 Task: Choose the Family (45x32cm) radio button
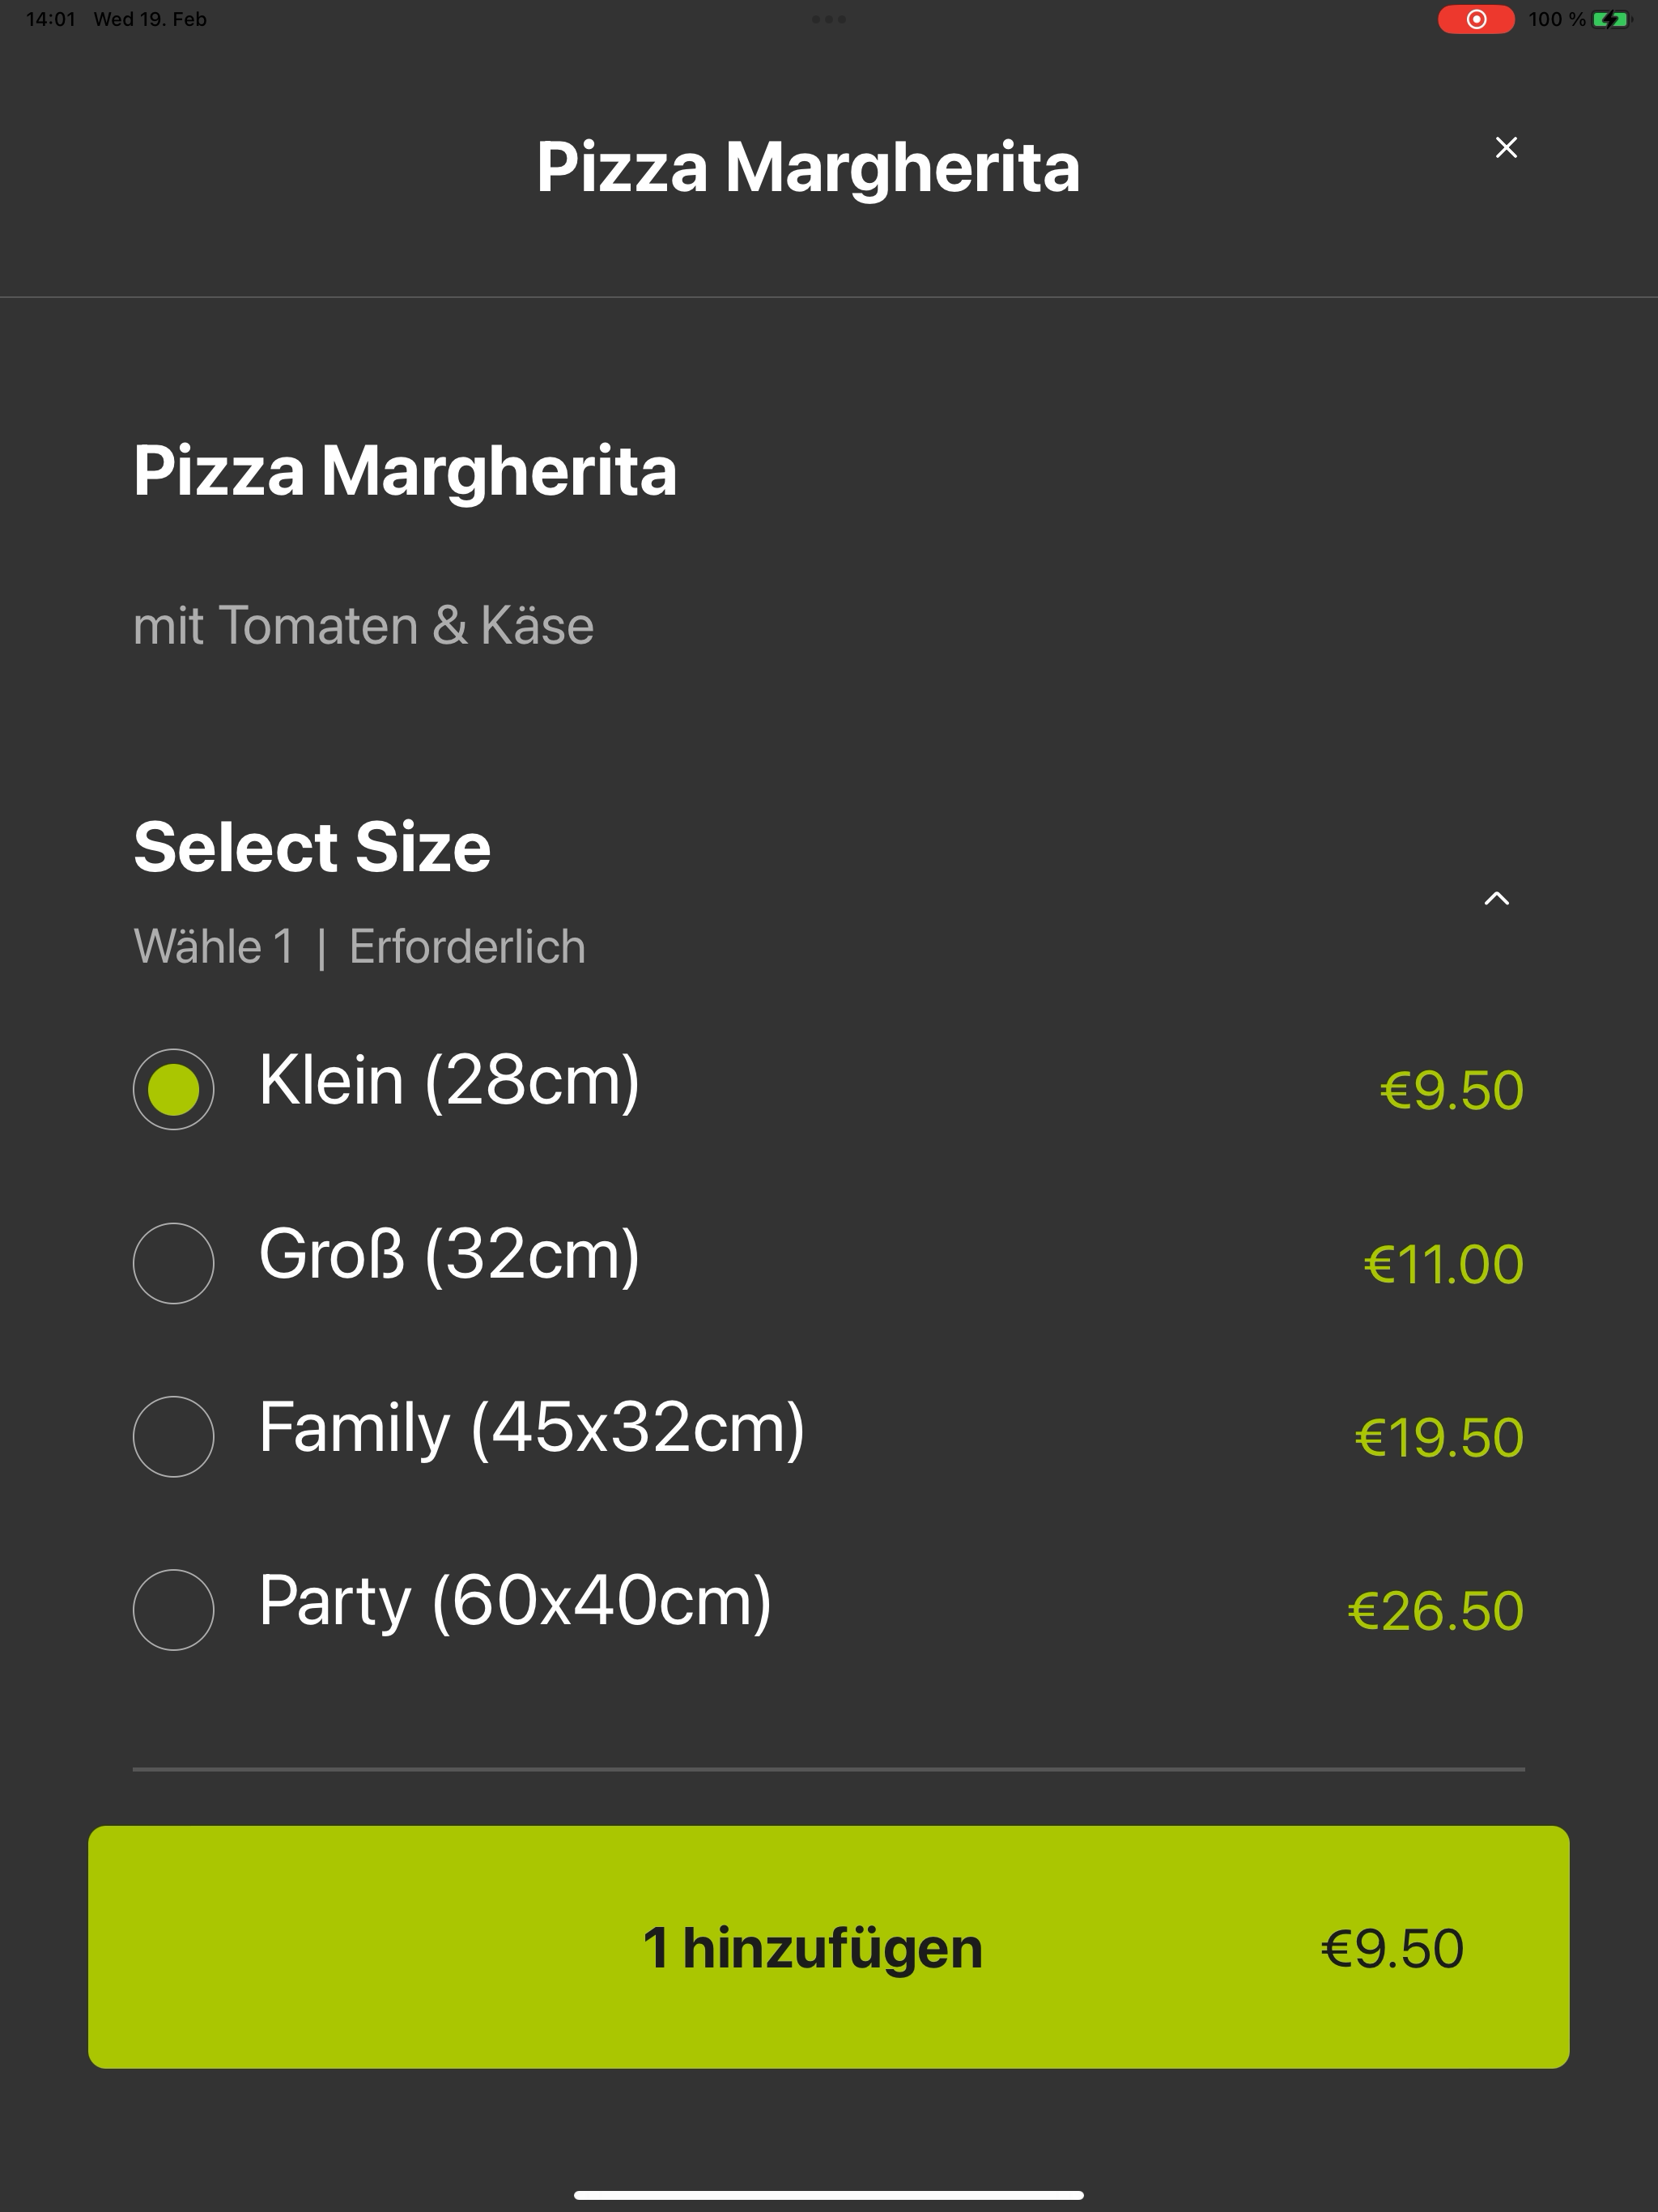[x=173, y=1436]
